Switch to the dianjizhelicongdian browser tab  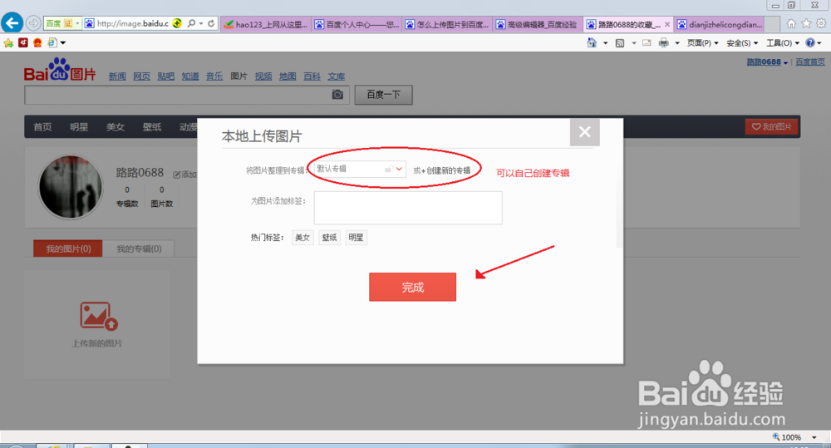720,24
